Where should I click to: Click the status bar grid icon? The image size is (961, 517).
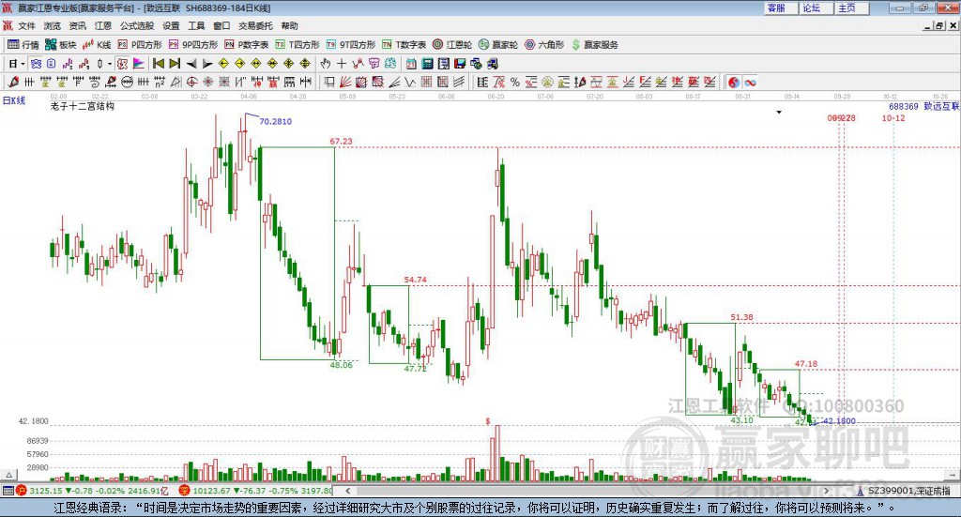[x=8, y=491]
